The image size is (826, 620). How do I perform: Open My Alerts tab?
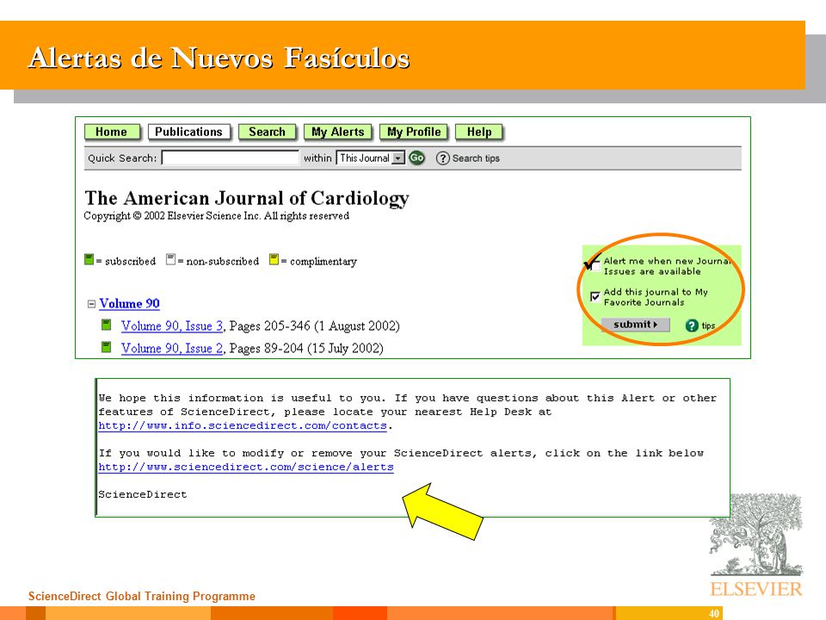(x=337, y=132)
